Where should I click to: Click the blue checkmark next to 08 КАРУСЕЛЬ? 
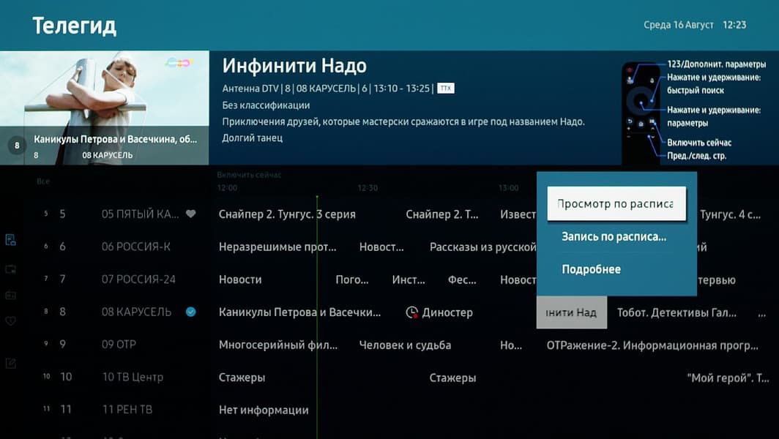(x=191, y=312)
